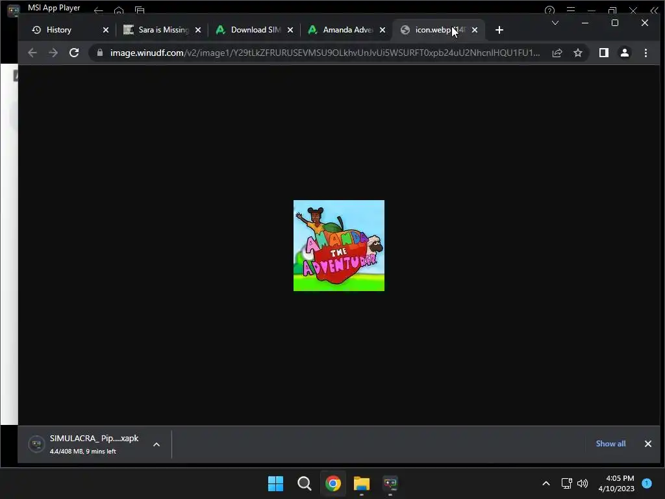
Task: Open MSI App Player taskbar icon
Action: [390, 483]
